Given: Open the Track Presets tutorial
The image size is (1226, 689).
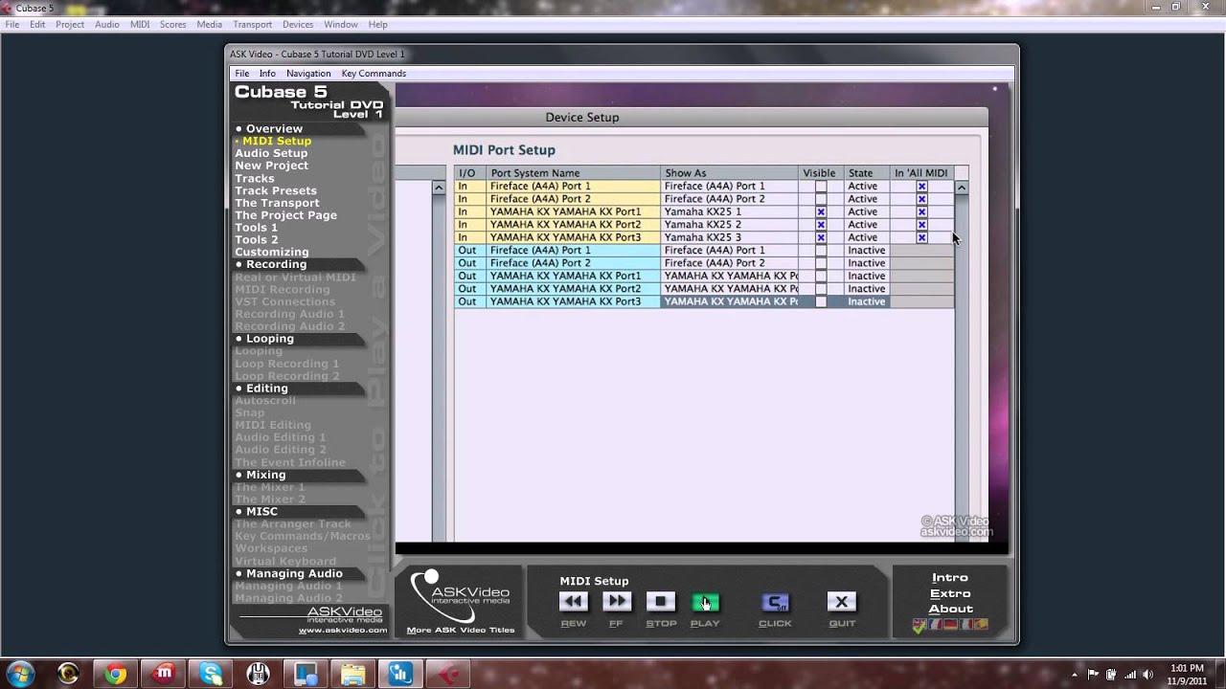Looking at the screenshot, I should point(276,190).
